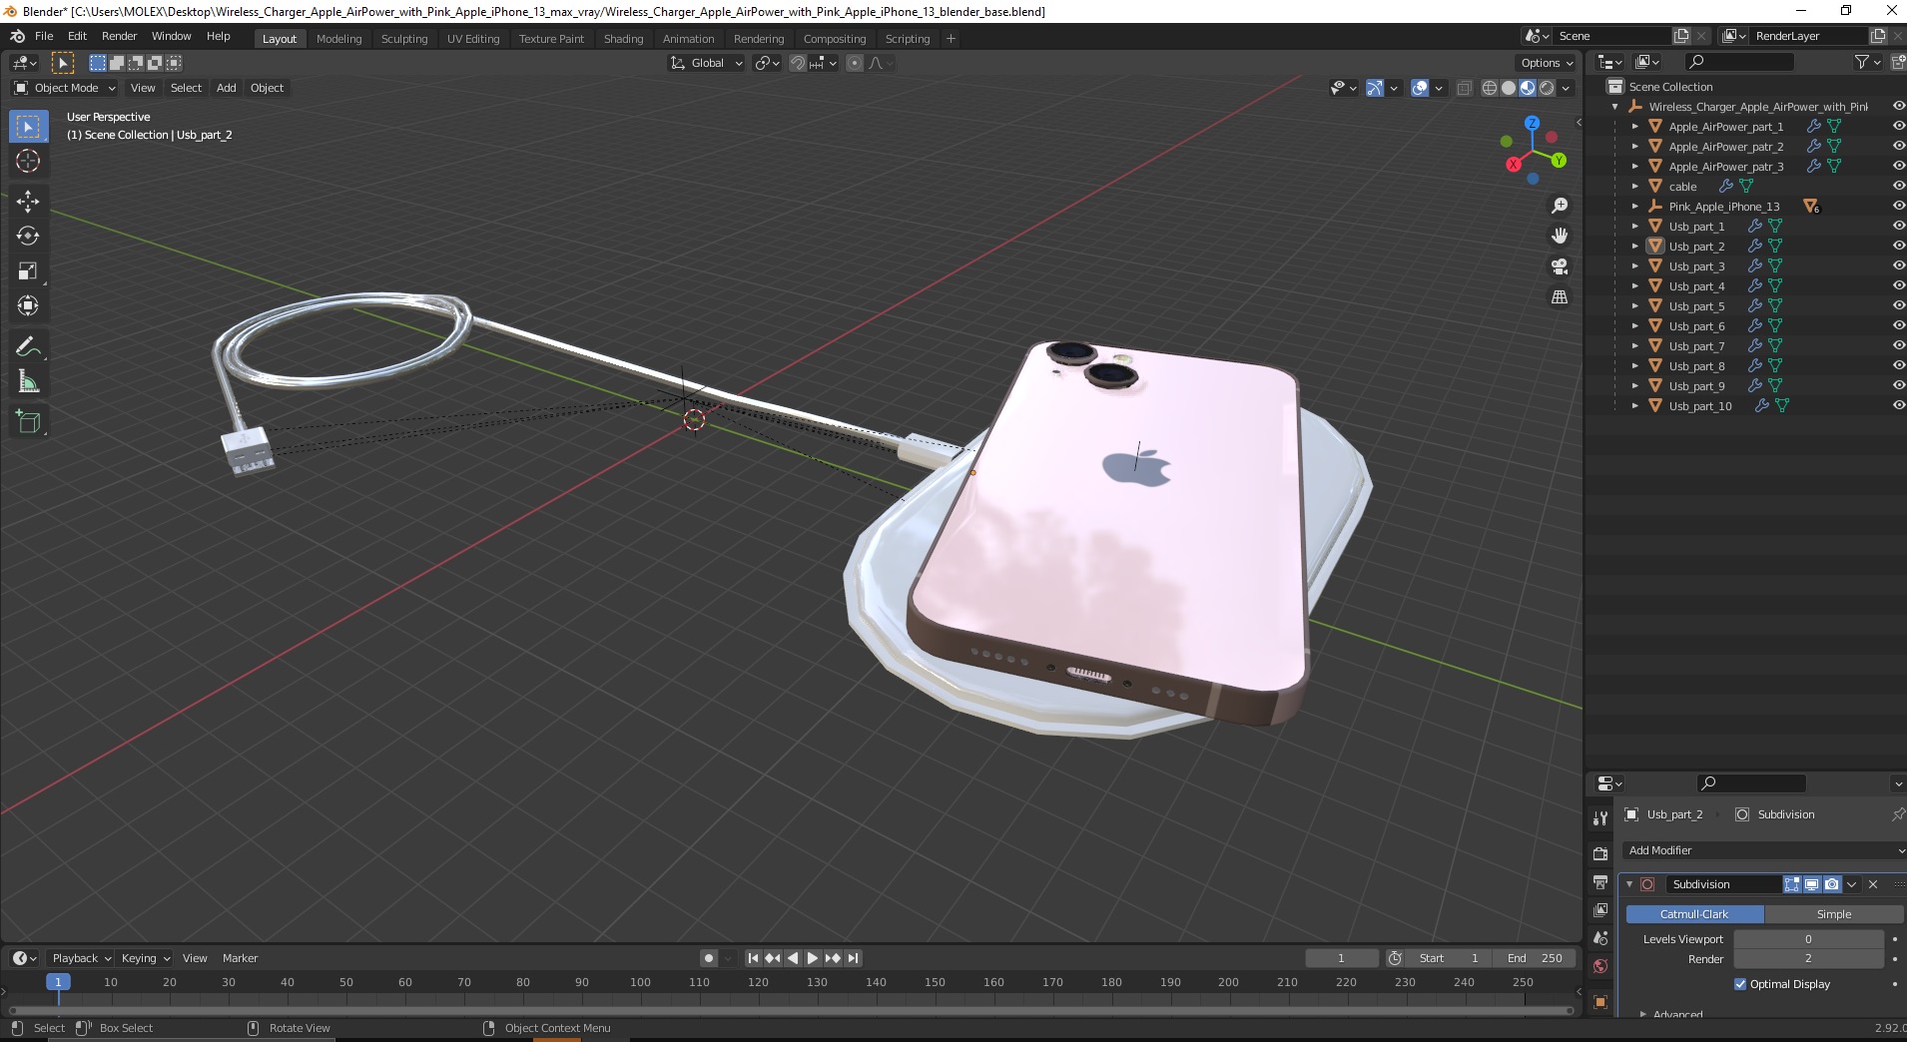Viewport: 1907px width, 1042px height.
Task: Adjust the Levels Viewport field
Action: tap(1808, 939)
